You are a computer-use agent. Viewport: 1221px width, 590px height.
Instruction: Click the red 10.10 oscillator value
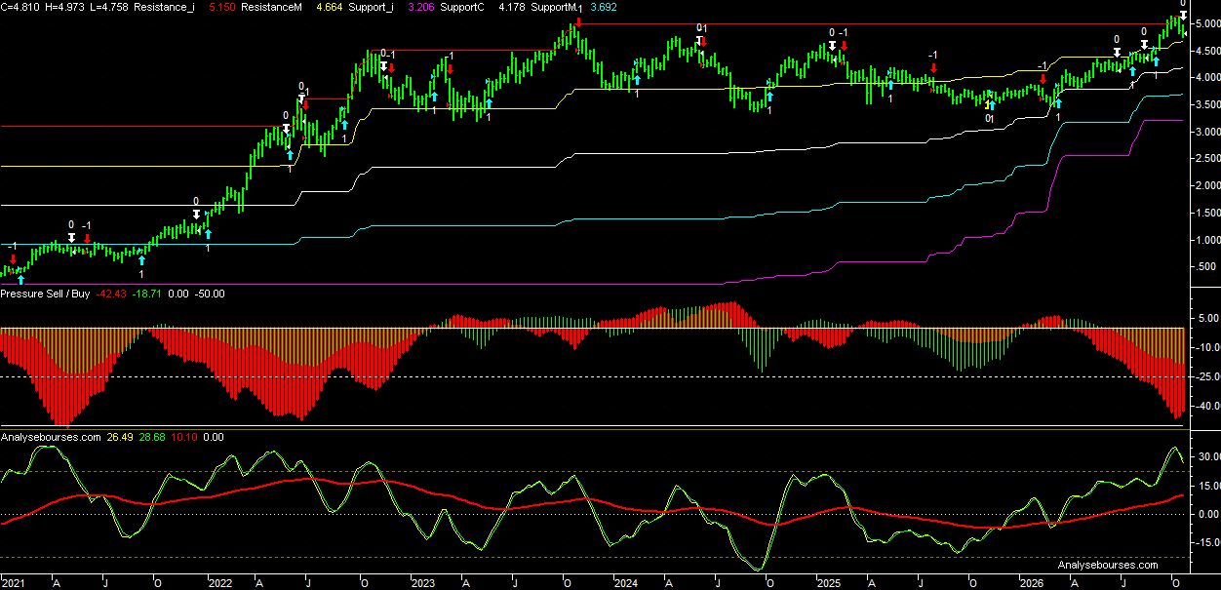point(184,438)
